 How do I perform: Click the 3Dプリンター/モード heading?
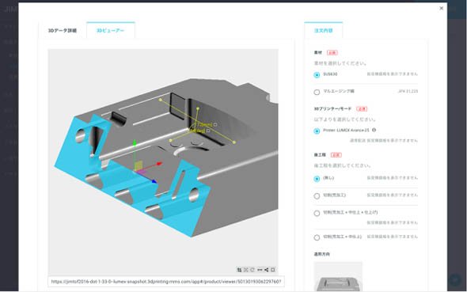click(332, 109)
